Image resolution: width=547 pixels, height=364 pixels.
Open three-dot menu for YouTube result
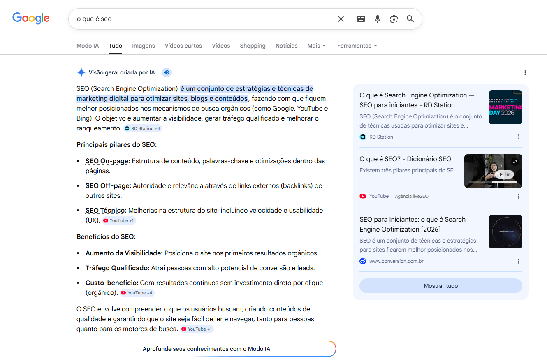[x=519, y=196]
